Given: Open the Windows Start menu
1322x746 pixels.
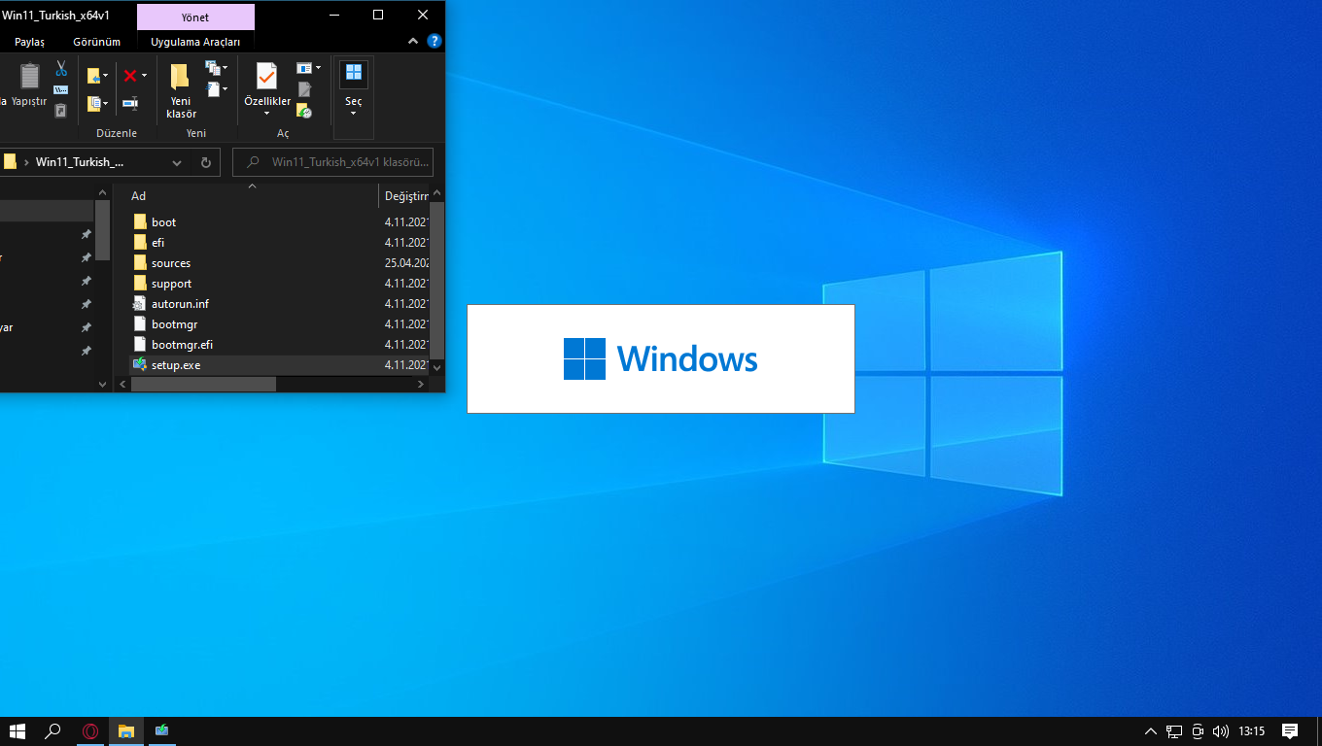Looking at the screenshot, I should [17, 731].
